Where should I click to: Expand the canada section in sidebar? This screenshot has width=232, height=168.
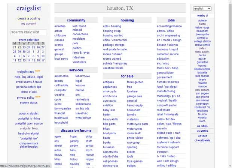[x=202, y=136]
